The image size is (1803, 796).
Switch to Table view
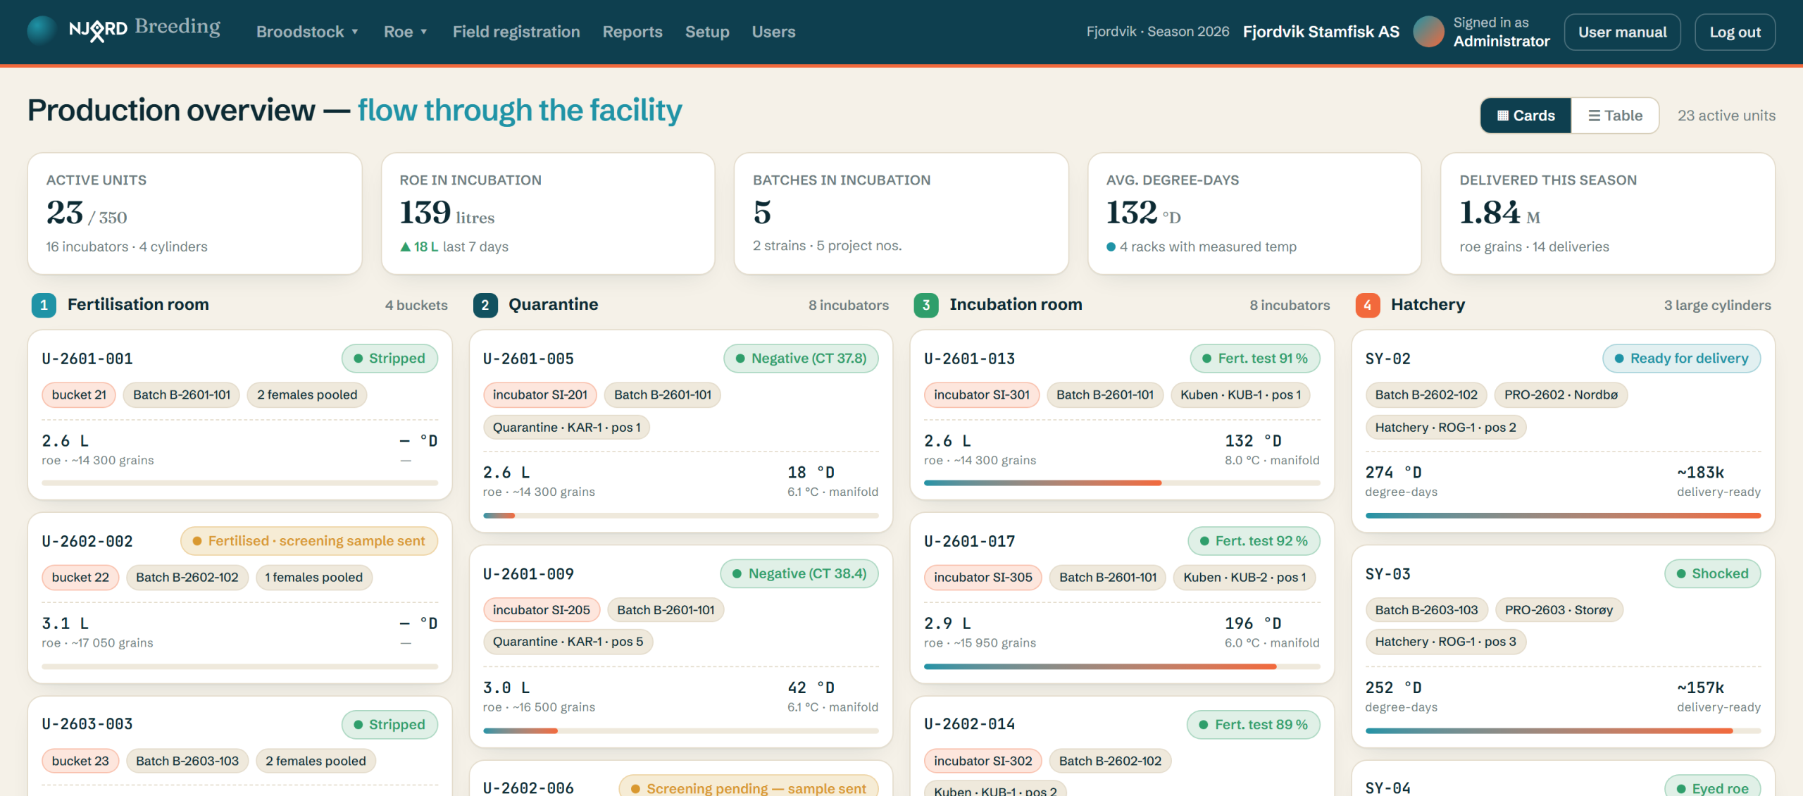(x=1615, y=116)
